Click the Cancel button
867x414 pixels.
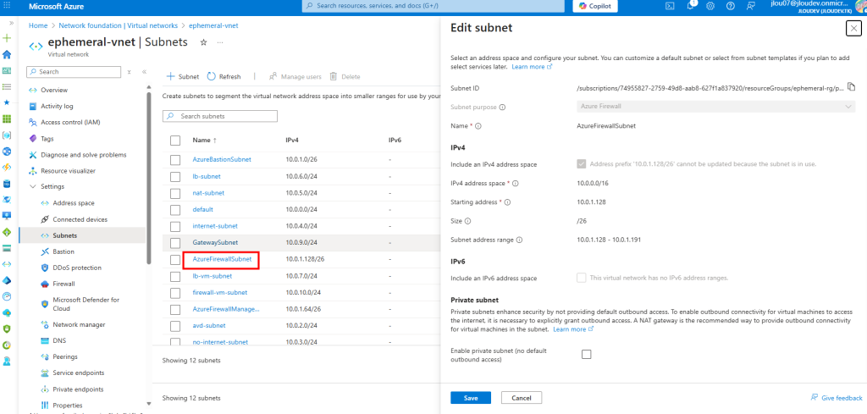522,398
